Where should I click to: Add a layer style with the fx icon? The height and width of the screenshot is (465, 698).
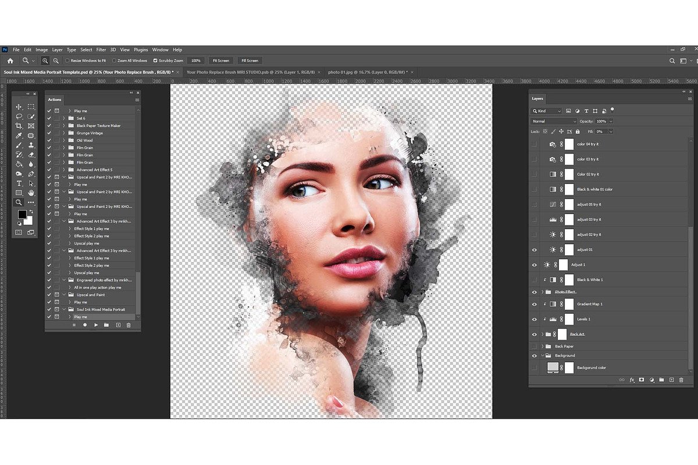click(632, 380)
